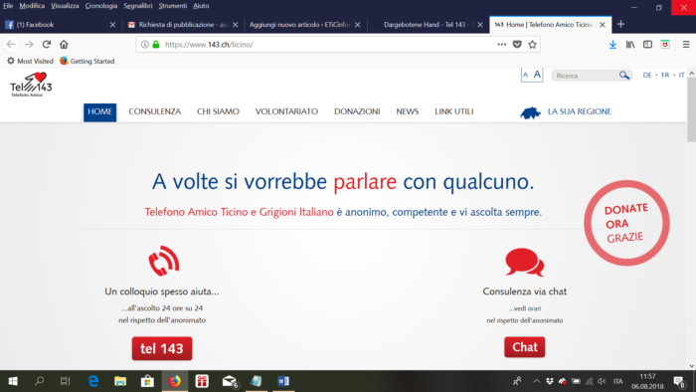The height and width of the screenshot is (392, 696).
Task: Switch site language to DE
Action: point(647,75)
